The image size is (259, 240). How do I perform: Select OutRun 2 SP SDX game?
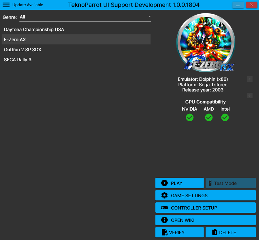(x=76, y=50)
